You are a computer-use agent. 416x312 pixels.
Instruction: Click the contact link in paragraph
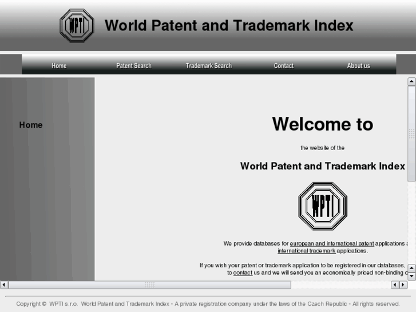pyautogui.click(x=243, y=272)
